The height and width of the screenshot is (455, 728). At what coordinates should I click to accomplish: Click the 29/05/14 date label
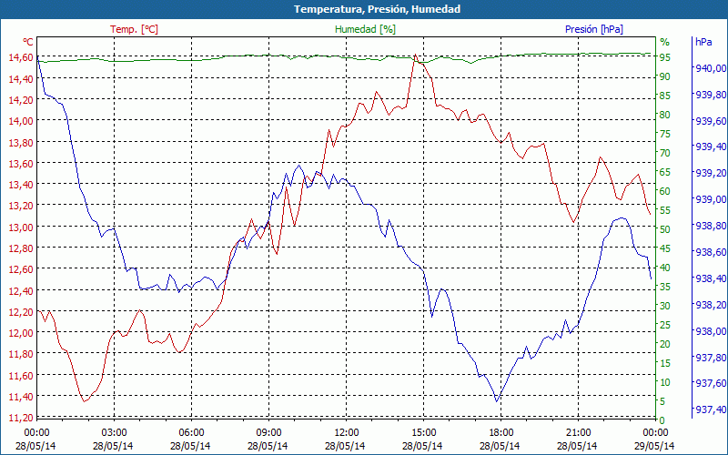click(x=654, y=446)
